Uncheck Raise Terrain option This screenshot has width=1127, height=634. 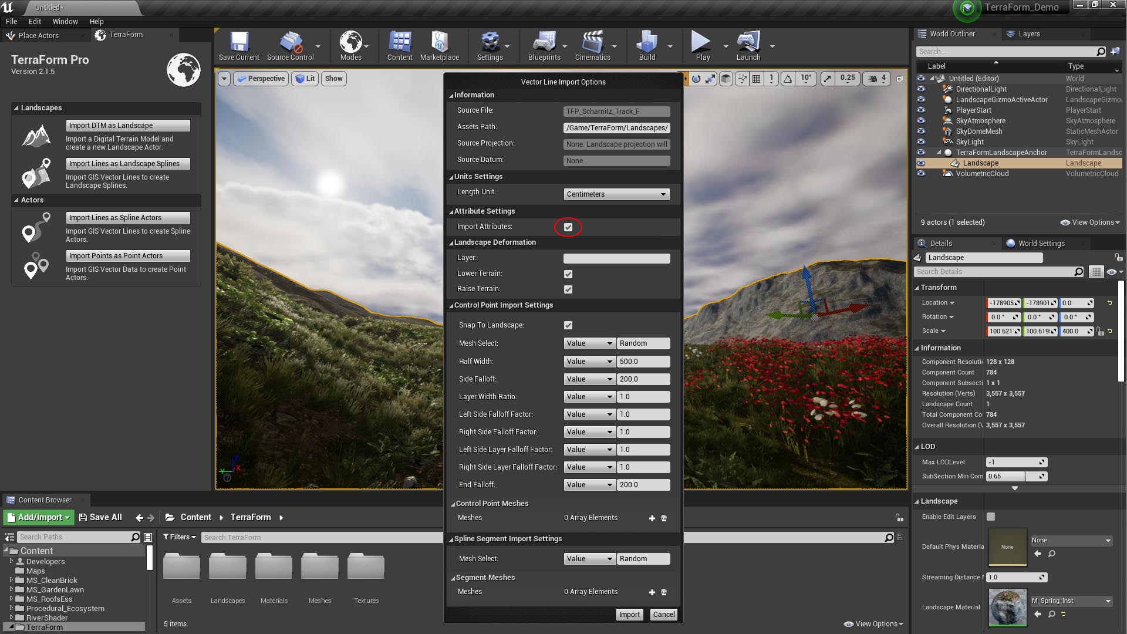pyautogui.click(x=568, y=289)
